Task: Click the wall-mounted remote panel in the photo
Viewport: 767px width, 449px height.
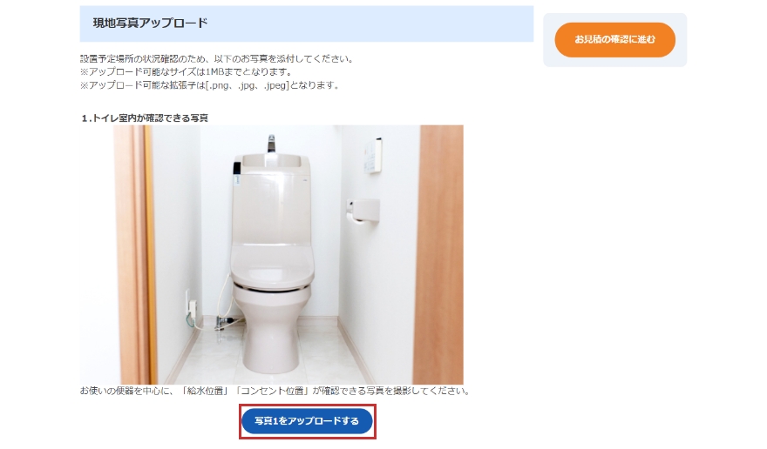Action: click(373, 156)
